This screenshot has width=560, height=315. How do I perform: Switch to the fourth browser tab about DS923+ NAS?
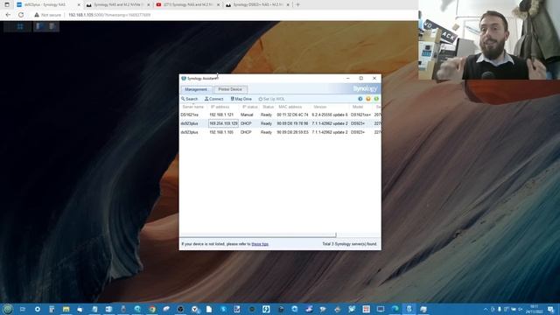pos(257,4)
